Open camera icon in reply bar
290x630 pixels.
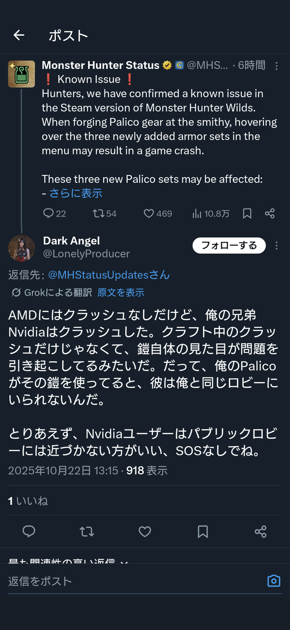274,581
